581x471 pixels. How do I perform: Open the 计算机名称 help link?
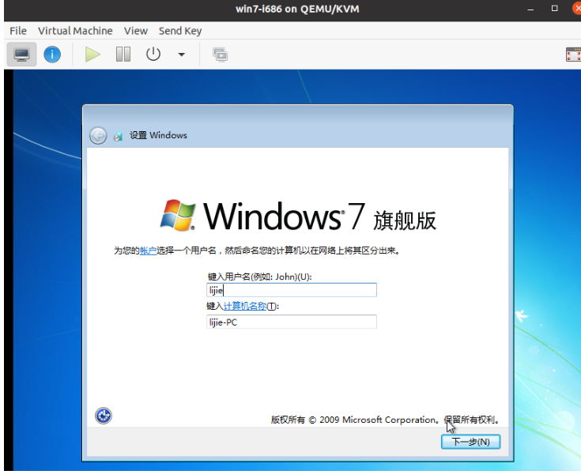click(x=245, y=306)
